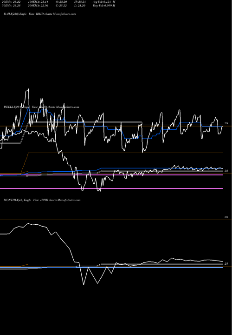Click the MONTHLY(48) Eagle View chart title
This screenshot has width=232, height=335.
click(42, 200)
